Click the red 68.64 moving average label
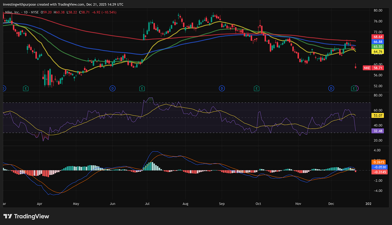The image size is (392, 225). tap(377, 37)
